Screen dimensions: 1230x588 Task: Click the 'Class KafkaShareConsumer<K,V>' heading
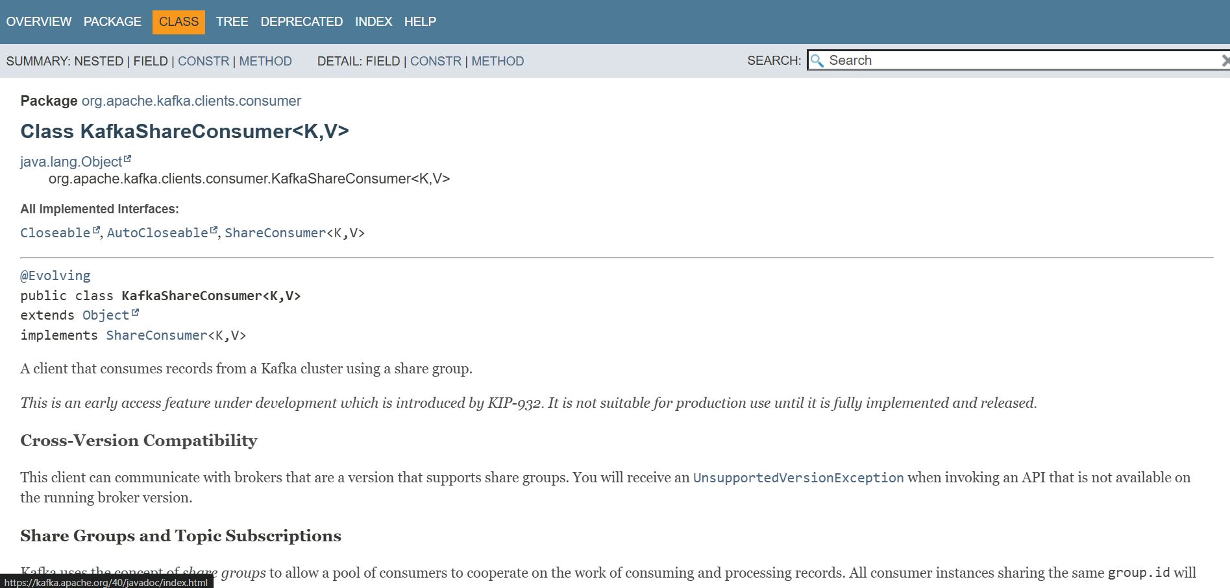(x=184, y=131)
